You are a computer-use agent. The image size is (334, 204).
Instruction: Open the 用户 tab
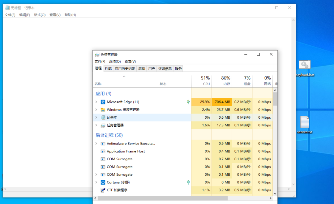coord(152,69)
